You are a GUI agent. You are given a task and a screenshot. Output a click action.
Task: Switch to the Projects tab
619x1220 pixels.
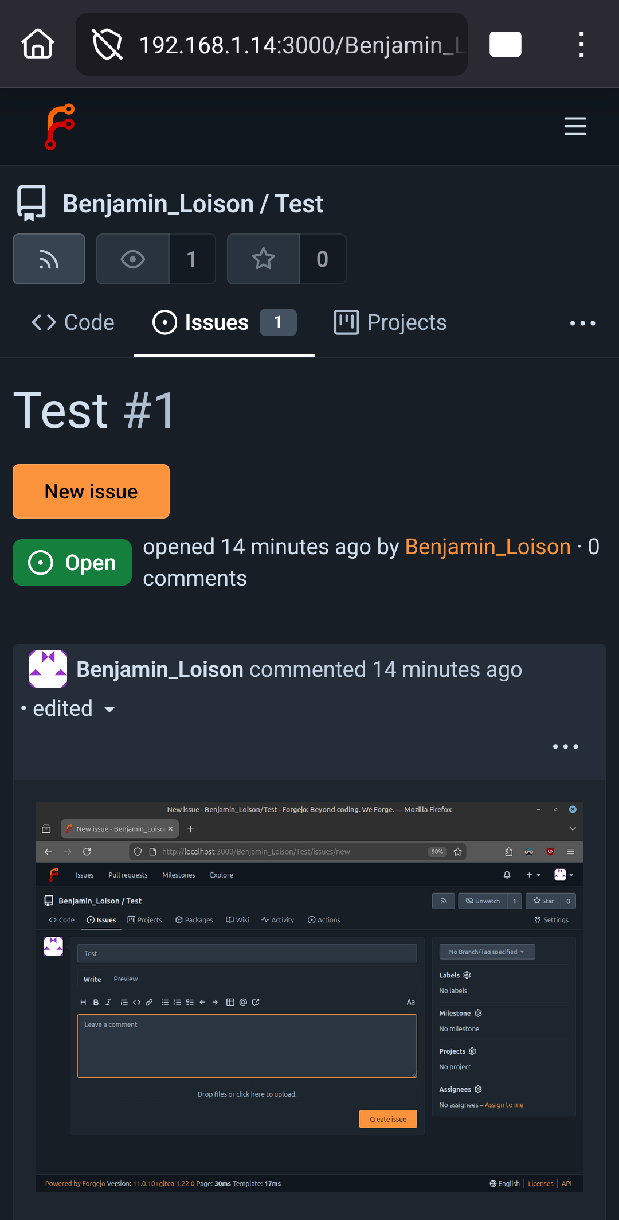[390, 323]
